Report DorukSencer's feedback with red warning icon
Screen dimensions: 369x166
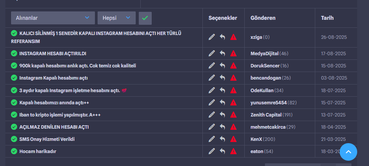233,65
